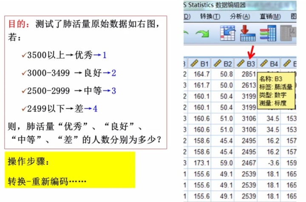Click the tooltip line 标签: 肺活量
Viewport: 306px width, 202px height.
[275, 87]
